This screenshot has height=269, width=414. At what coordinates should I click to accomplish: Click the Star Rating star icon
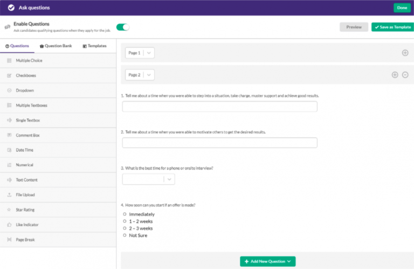point(9,210)
